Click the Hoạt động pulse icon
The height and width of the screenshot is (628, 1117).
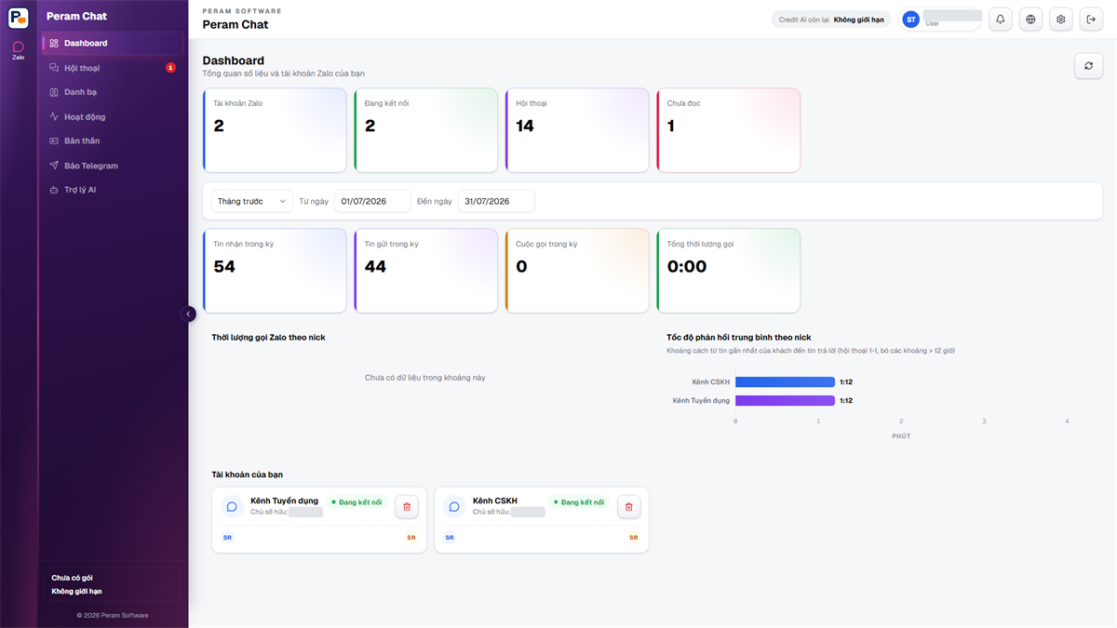click(x=54, y=116)
